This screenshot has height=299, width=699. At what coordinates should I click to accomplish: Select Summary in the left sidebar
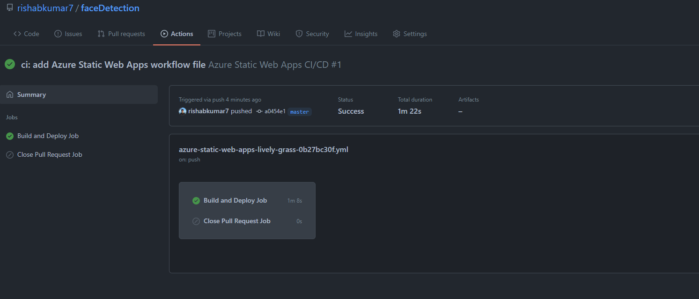pos(79,95)
